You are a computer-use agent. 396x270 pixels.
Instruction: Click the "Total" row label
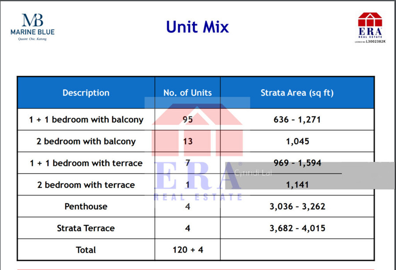pos(86,250)
